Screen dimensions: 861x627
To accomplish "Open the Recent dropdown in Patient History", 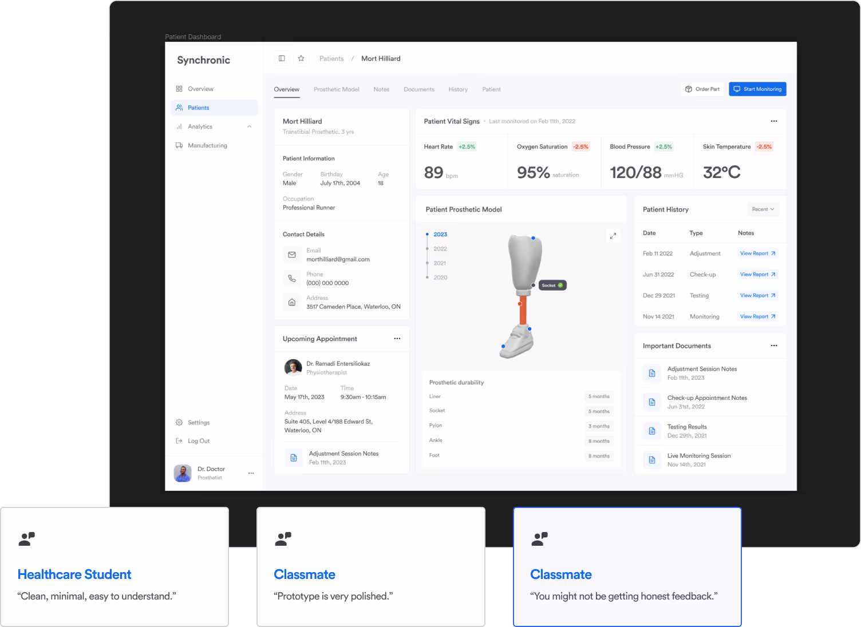I will point(763,209).
